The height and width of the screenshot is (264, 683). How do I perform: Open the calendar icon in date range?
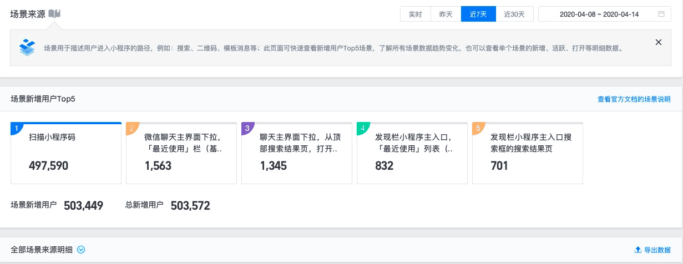point(661,14)
